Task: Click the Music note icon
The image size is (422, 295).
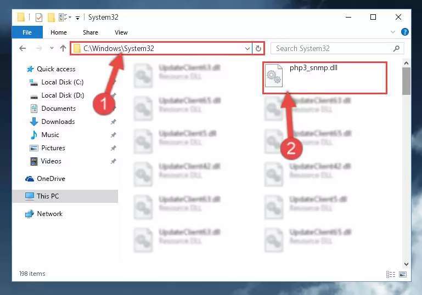Action: [x=34, y=135]
